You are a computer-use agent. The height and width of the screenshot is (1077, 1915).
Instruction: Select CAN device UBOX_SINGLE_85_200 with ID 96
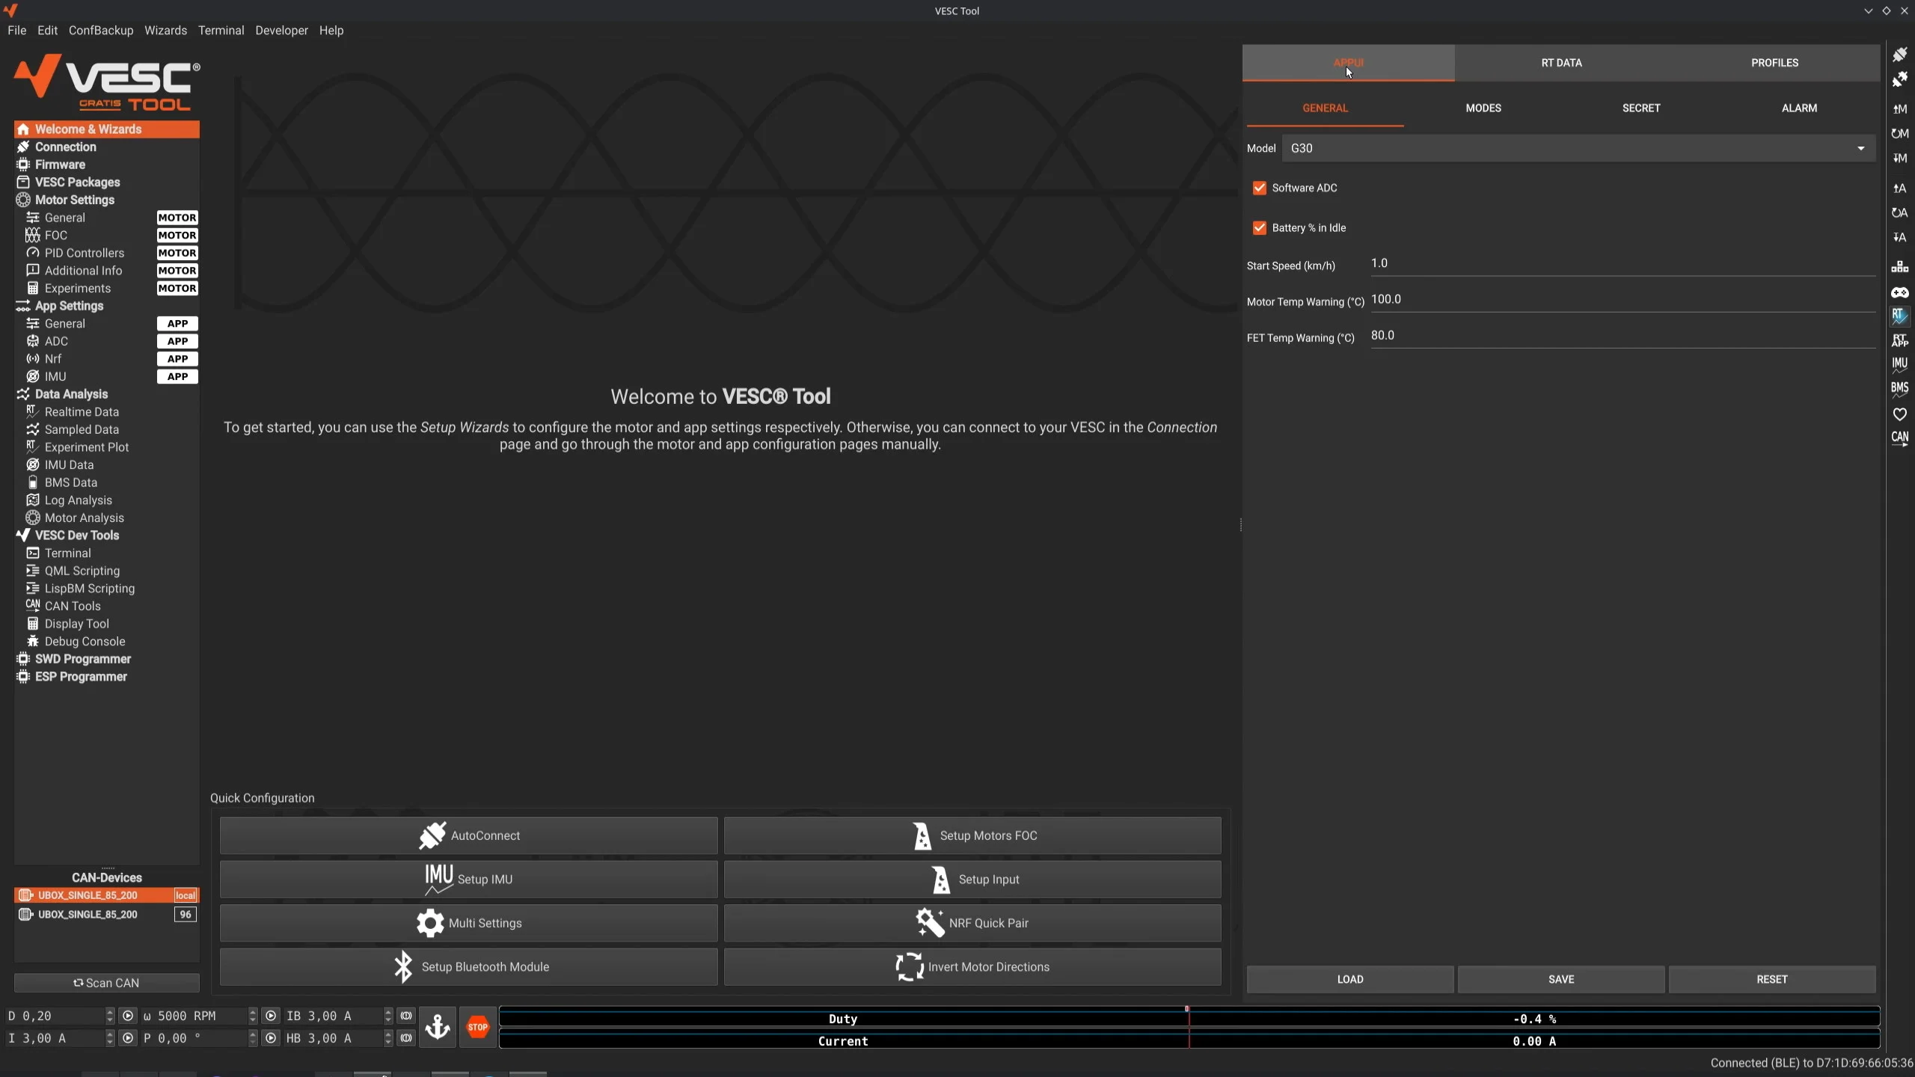[107, 915]
